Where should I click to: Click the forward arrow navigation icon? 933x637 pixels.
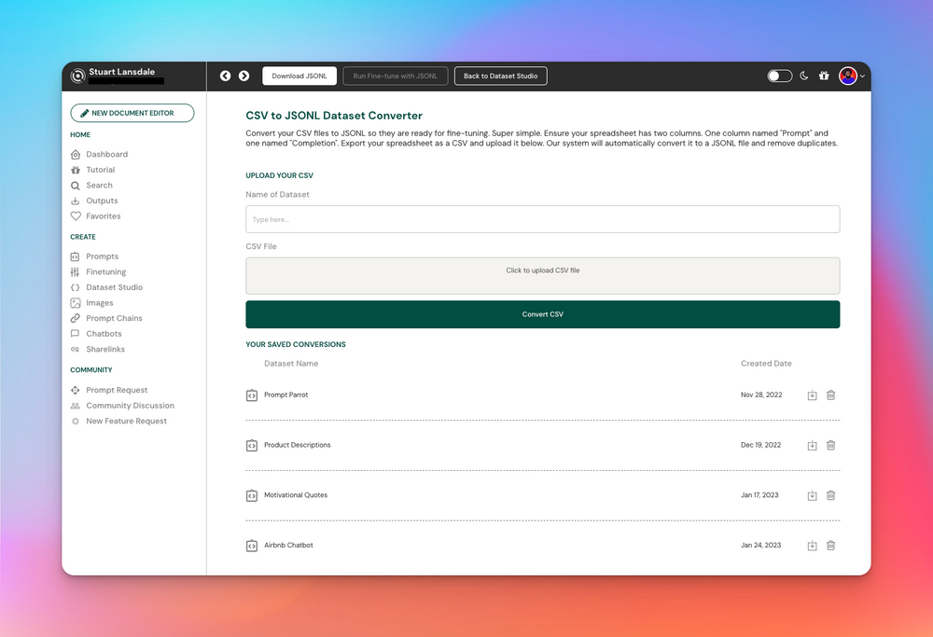pyautogui.click(x=244, y=76)
